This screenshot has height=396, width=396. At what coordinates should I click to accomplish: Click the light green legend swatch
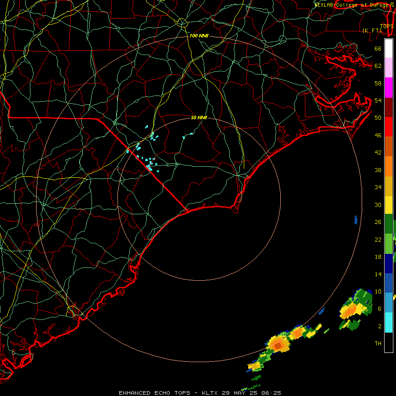tap(389, 244)
